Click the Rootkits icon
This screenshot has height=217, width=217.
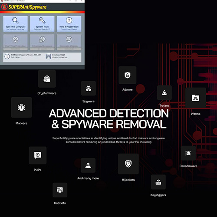tap(60, 190)
